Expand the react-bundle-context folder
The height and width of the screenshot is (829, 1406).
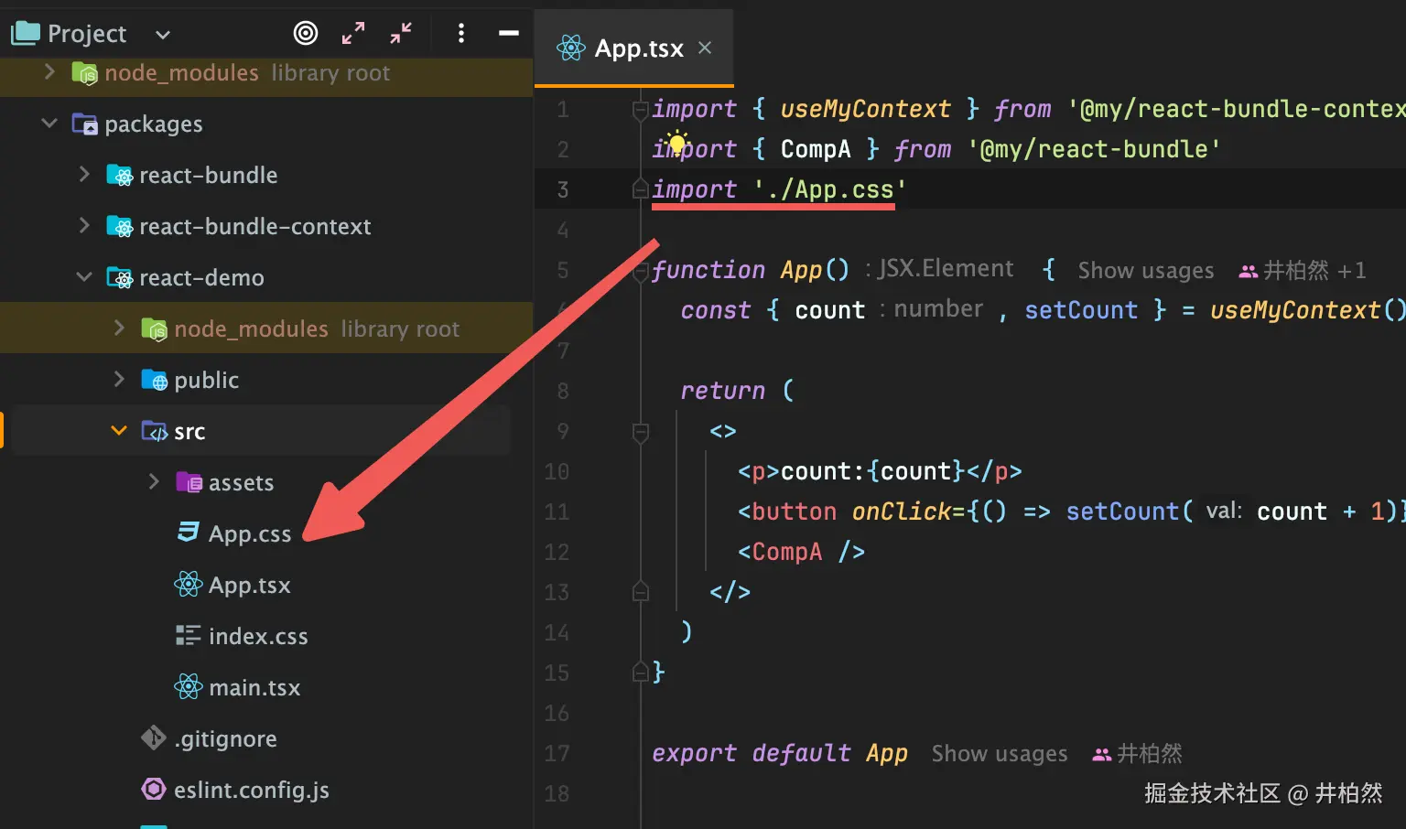pos(84,226)
